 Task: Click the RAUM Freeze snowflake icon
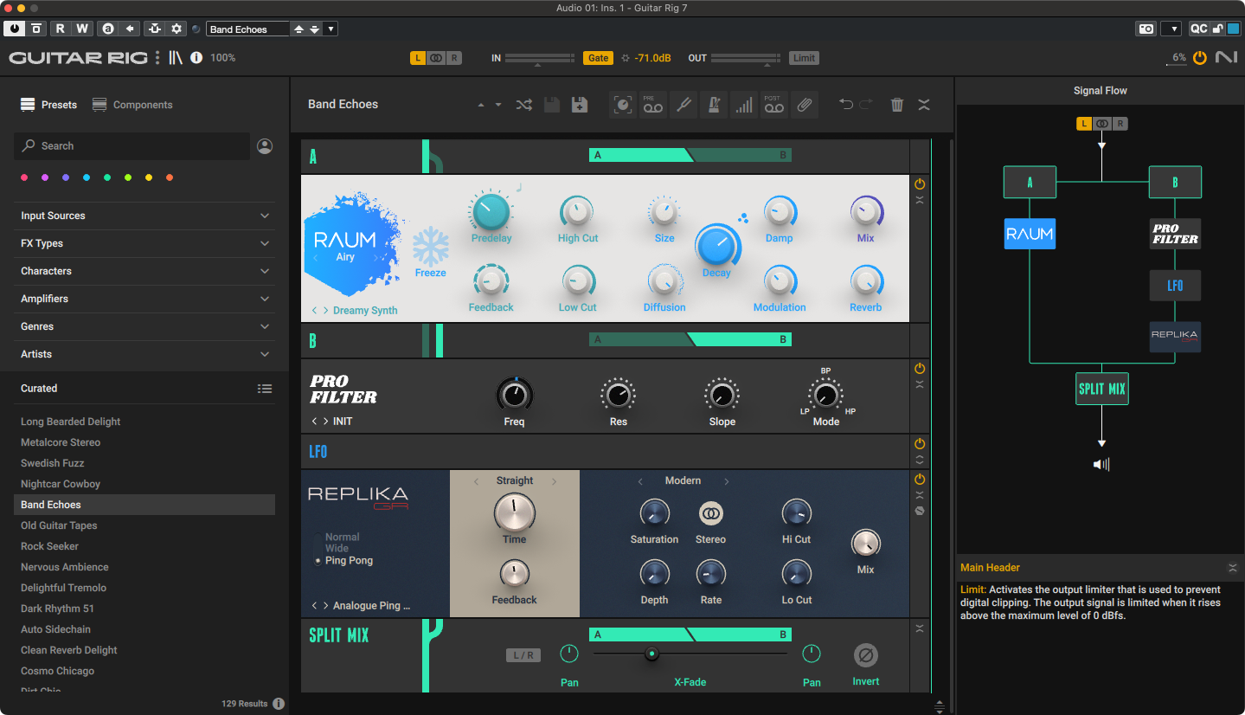tap(430, 247)
